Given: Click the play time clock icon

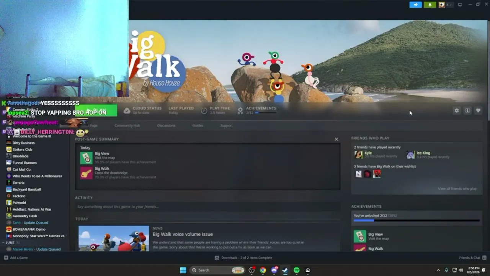Looking at the screenshot, I should pyautogui.click(x=204, y=111).
